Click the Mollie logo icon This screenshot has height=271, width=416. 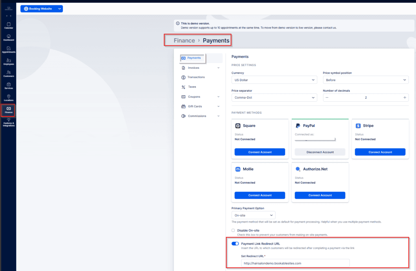tap(238, 169)
